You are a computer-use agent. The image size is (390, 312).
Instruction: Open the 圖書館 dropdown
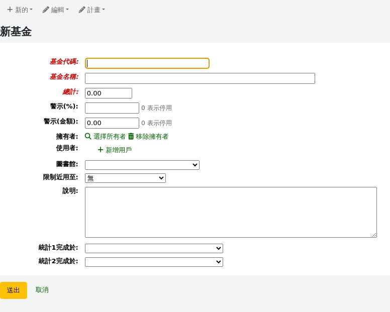(142, 165)
